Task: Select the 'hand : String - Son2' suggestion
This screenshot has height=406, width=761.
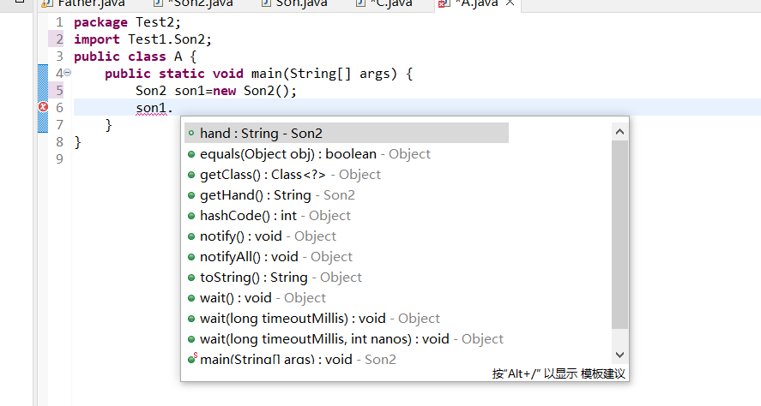Action: pyautogui.click(x=347, y=134)
